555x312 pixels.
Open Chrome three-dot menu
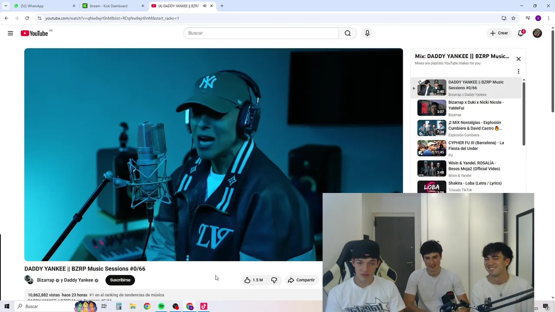[x=548, y=18]
